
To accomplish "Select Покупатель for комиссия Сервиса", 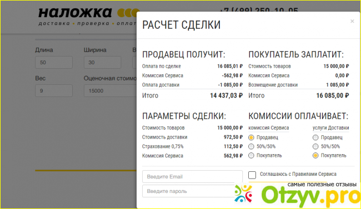I will coord(251,156).
